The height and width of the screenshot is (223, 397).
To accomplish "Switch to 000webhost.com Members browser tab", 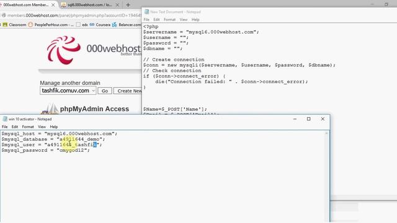I will click(25, 5).
